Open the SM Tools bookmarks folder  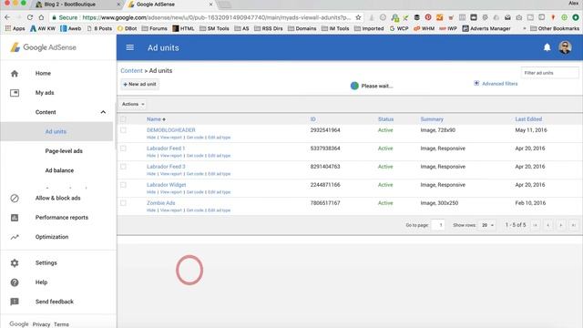(214, 28)
